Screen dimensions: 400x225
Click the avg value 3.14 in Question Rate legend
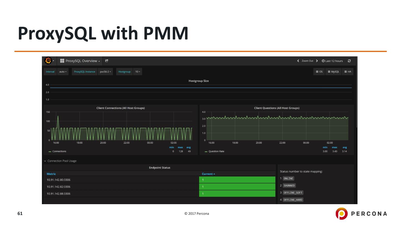(344, 151)
